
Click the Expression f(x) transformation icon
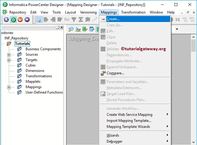click(67, 20)
